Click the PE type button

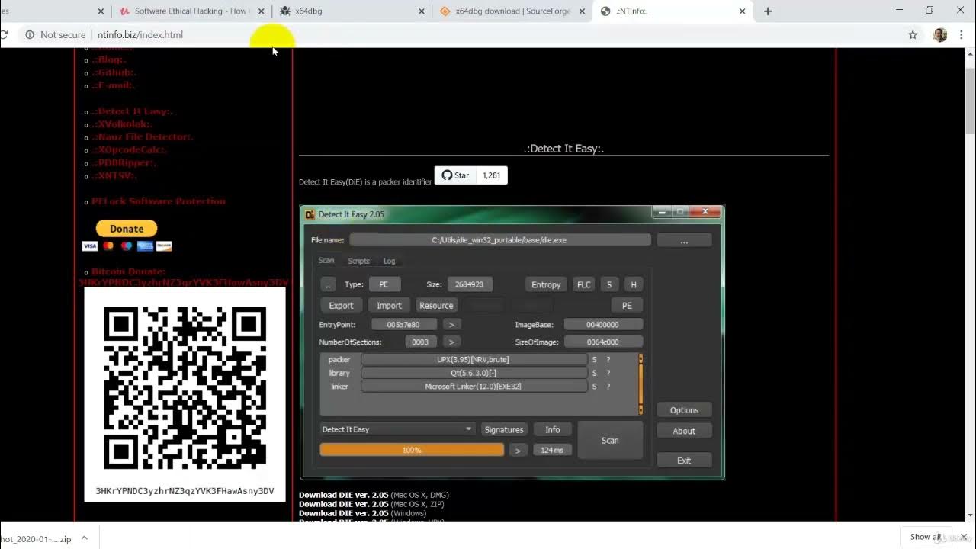point(384,284)
